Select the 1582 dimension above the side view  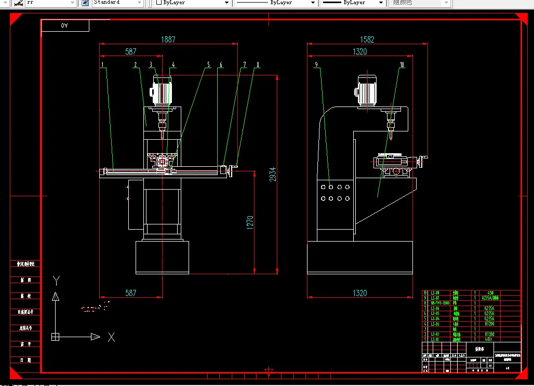(x=367, y=39)
